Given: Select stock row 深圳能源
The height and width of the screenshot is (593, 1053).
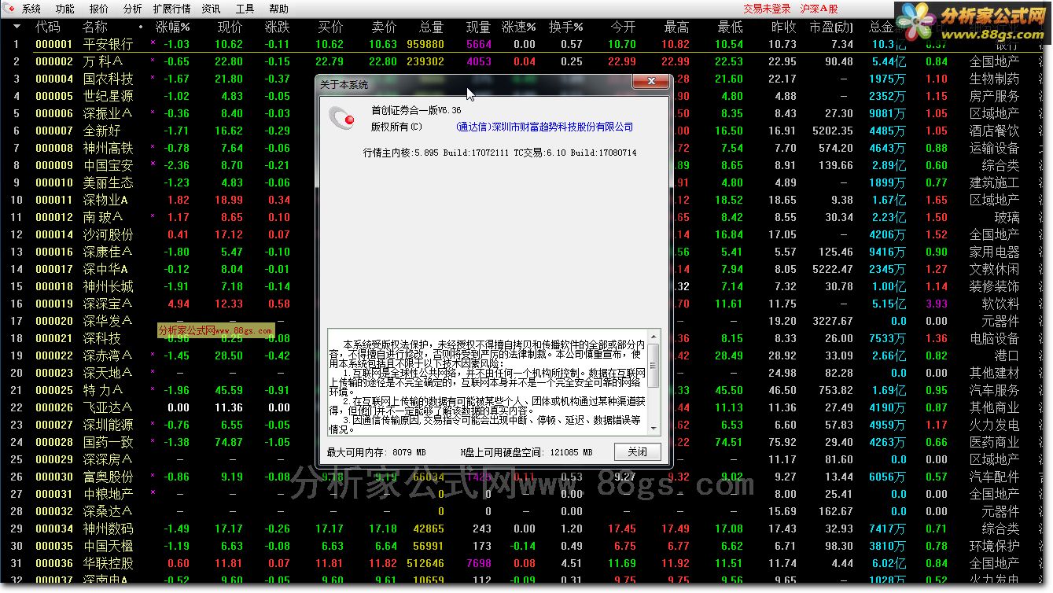Looking at the screenshot, I should coord(108,425).
